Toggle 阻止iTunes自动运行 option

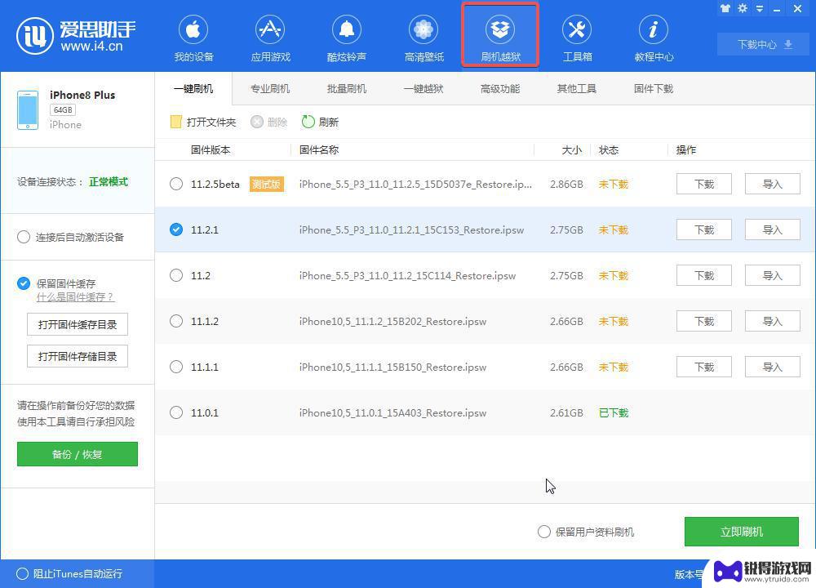pyautogui.click(x=22, y=573)
